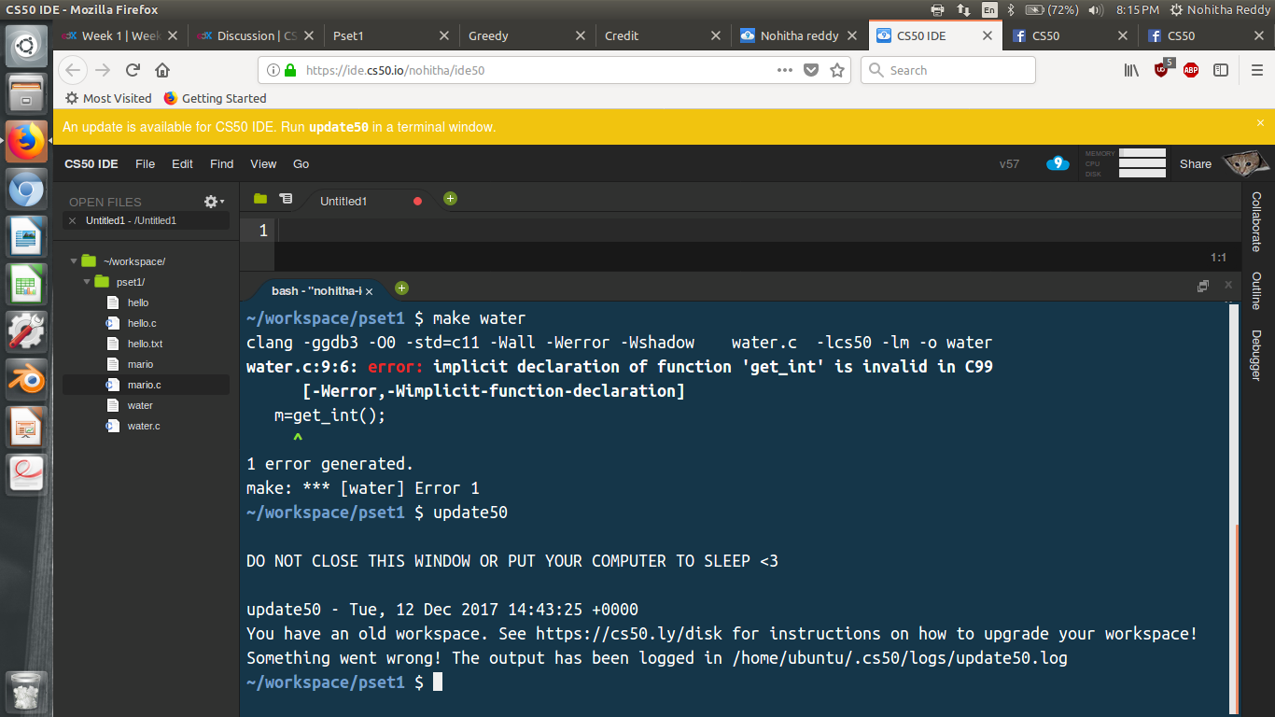The width and height of the screenshot is (1275, 717).
Task: Close the CS50 IDE browser tab
Action: point(988,35)
